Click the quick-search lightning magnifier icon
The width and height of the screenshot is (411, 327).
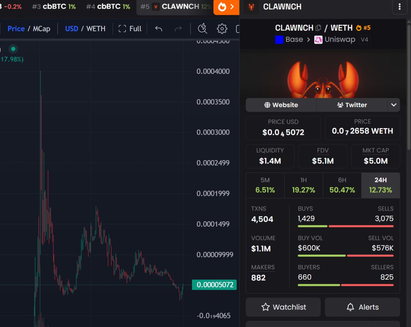202,29
